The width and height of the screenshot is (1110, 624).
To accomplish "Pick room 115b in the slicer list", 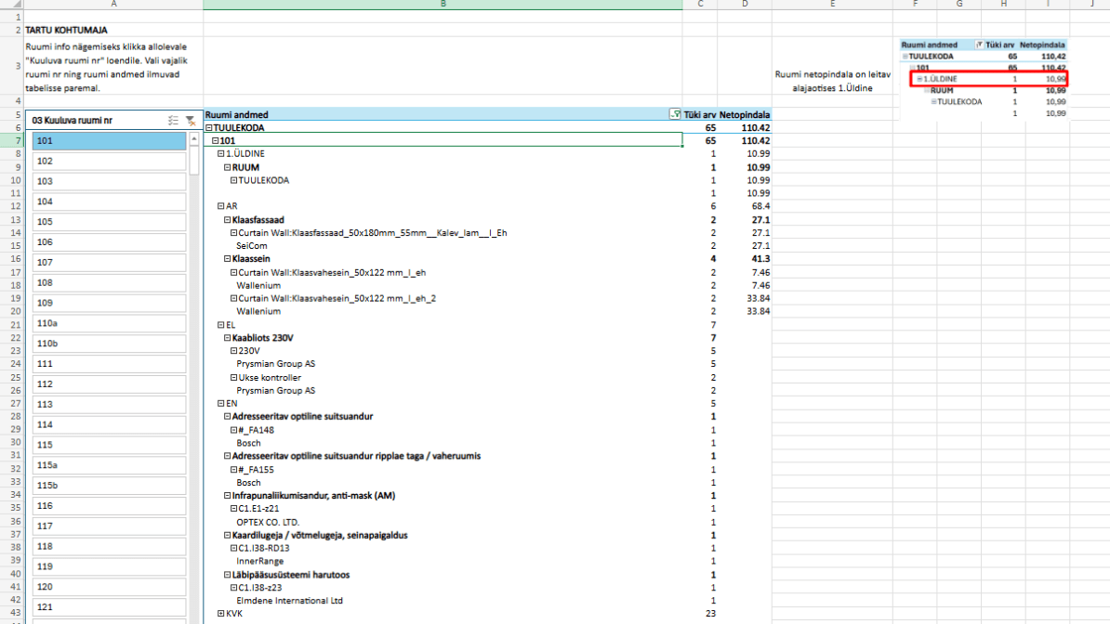I will pyautogui.click(x=110, y=486).
